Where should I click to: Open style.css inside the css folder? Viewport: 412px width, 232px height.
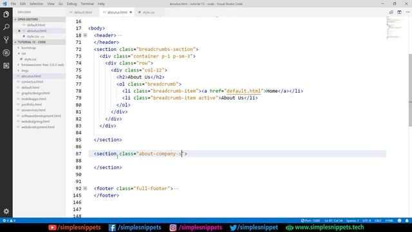(30, 59)
